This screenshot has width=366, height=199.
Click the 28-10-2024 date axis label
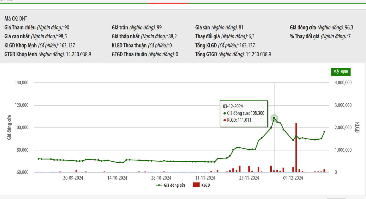pyautogui.click(x=161, y=178)
